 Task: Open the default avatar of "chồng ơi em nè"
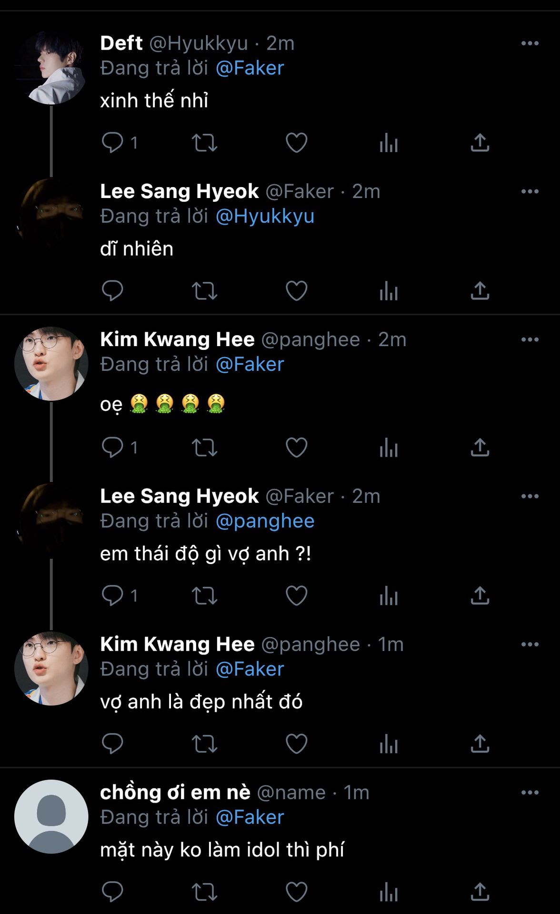51,816
